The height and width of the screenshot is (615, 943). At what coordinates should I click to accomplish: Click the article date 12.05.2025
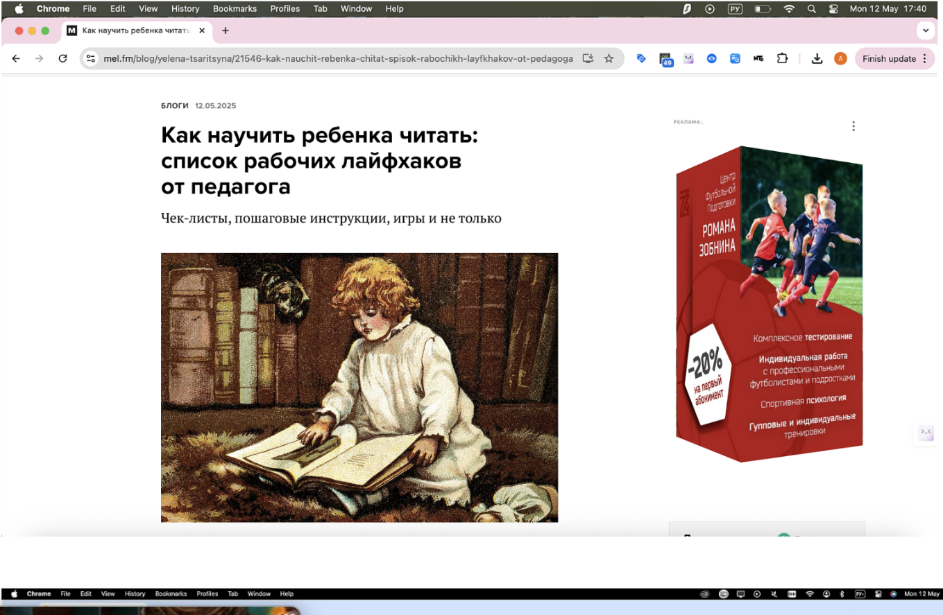216,105
